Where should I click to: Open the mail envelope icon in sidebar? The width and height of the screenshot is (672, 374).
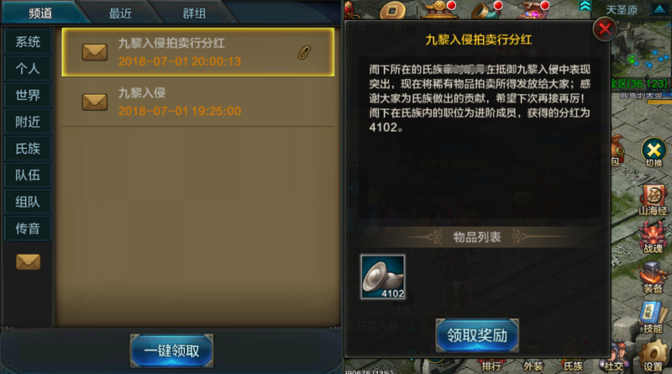[29, 261]
